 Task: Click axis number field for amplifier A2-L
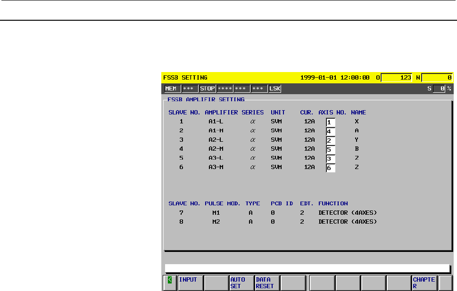coord(331,140)
